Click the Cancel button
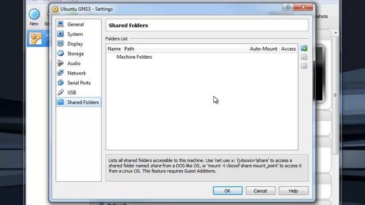The image size is (365, 205). [261, 191]
